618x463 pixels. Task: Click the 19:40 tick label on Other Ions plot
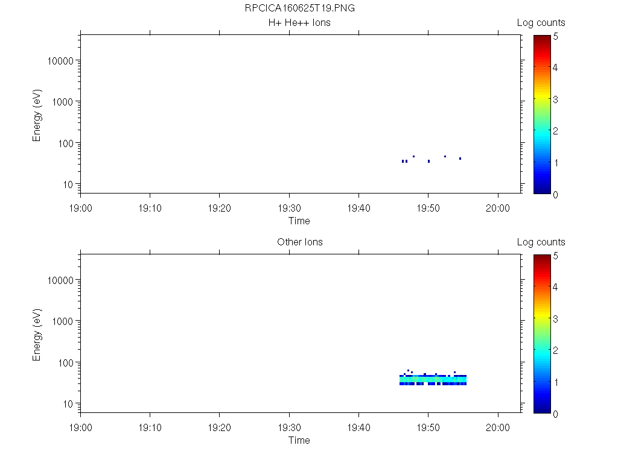click(x=358, y=427)
